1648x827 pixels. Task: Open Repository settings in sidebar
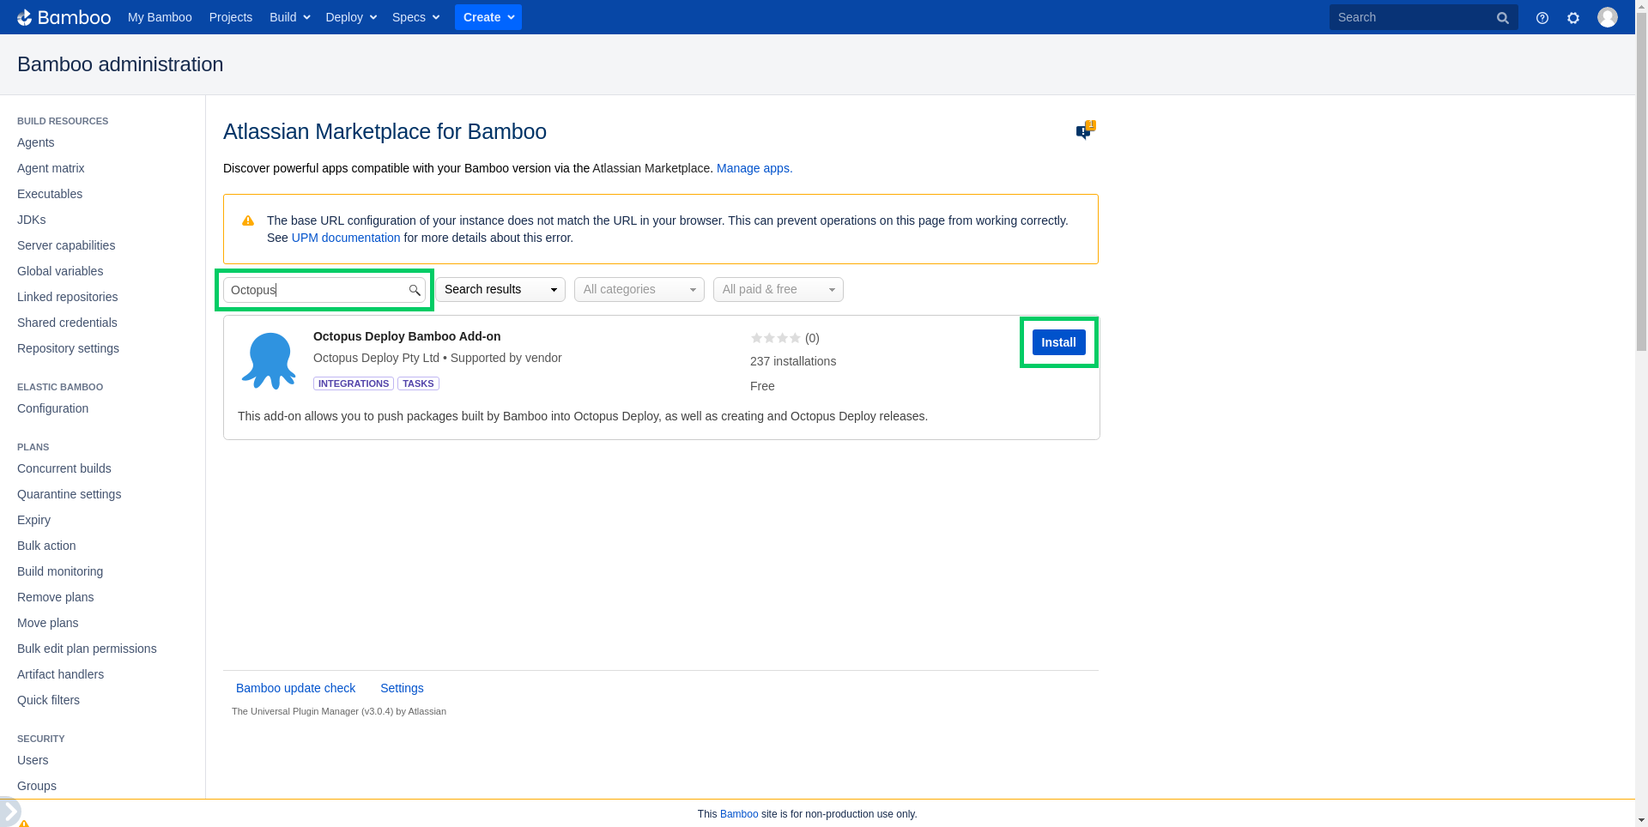(x=68, y=348)
